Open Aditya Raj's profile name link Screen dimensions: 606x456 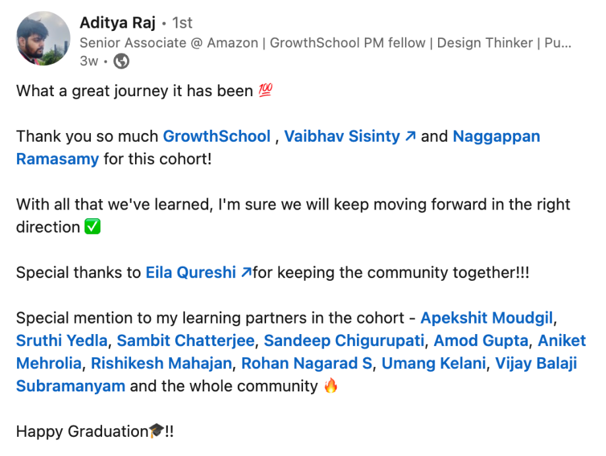tap(117, 23)
